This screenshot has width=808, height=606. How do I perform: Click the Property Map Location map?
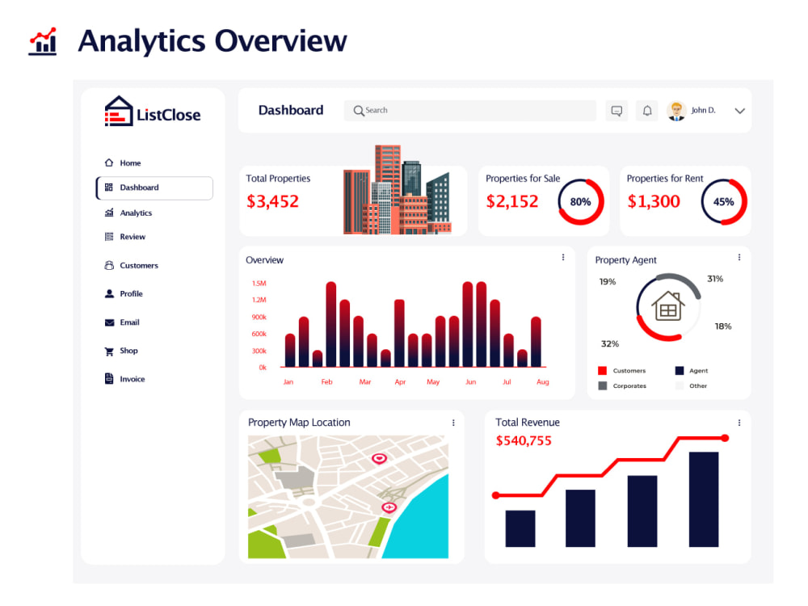click(348, 497)
